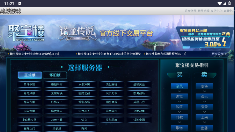Choose the 图腾之战 server
The height and width of the screenshot is (132, 235).
84,93
